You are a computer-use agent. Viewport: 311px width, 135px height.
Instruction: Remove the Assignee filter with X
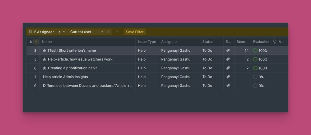point(108,32)
